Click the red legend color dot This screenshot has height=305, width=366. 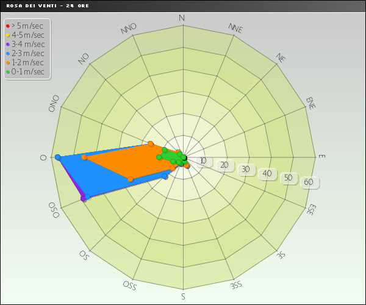click(8, 26)
